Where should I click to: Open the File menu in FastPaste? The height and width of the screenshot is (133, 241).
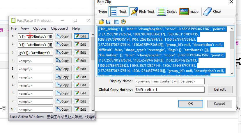tap(14, 28)
